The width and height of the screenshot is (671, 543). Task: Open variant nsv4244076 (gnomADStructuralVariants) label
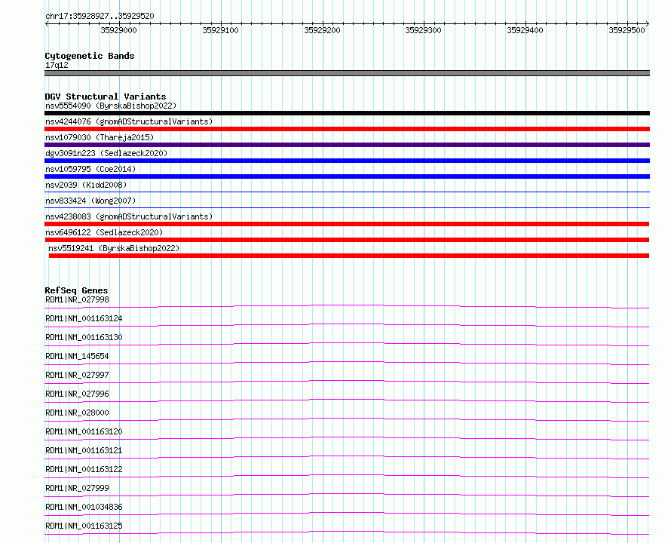(x=129, y=121)
